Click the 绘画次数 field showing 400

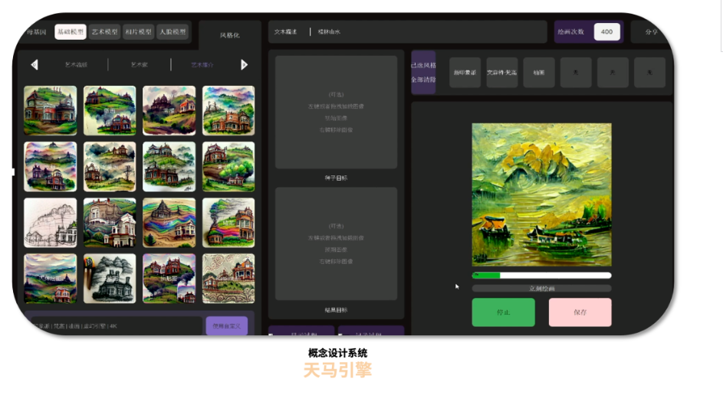click(606, 32)
